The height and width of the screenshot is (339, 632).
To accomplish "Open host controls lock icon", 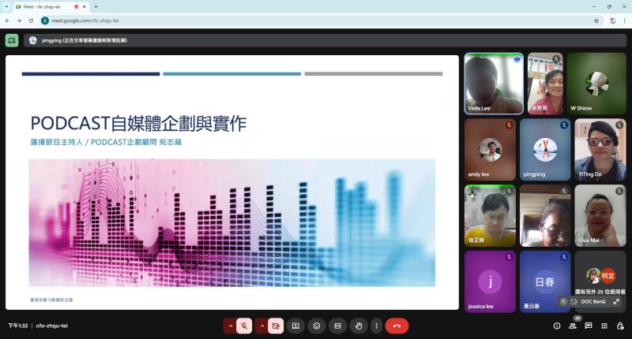I will [620, 326].
